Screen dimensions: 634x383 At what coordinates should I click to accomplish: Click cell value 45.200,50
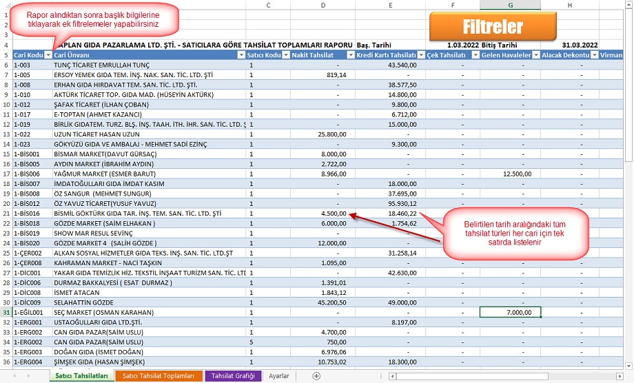tap(323, 302)
